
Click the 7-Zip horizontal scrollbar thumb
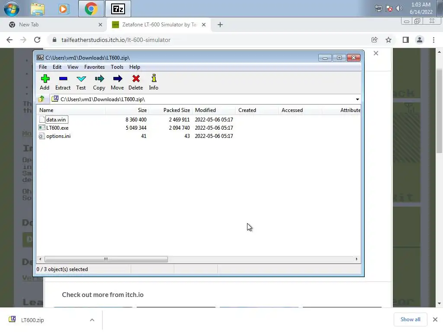tap(106, 259)
